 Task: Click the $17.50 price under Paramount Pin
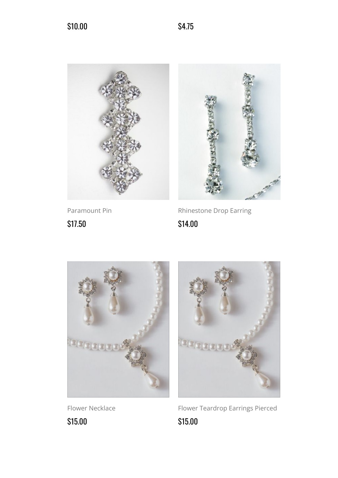coord(77,224)
